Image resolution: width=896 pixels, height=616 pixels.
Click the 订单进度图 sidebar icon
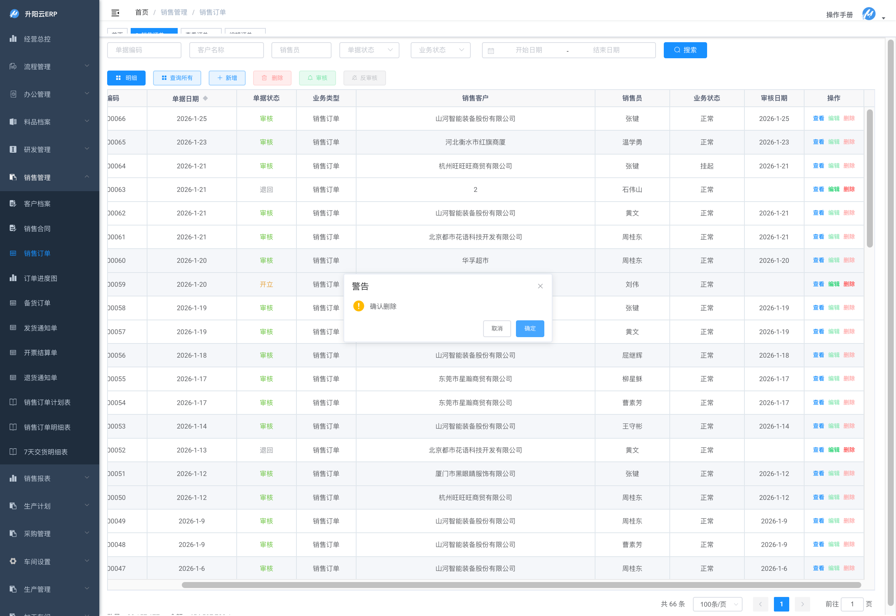(x=13, y=278)
